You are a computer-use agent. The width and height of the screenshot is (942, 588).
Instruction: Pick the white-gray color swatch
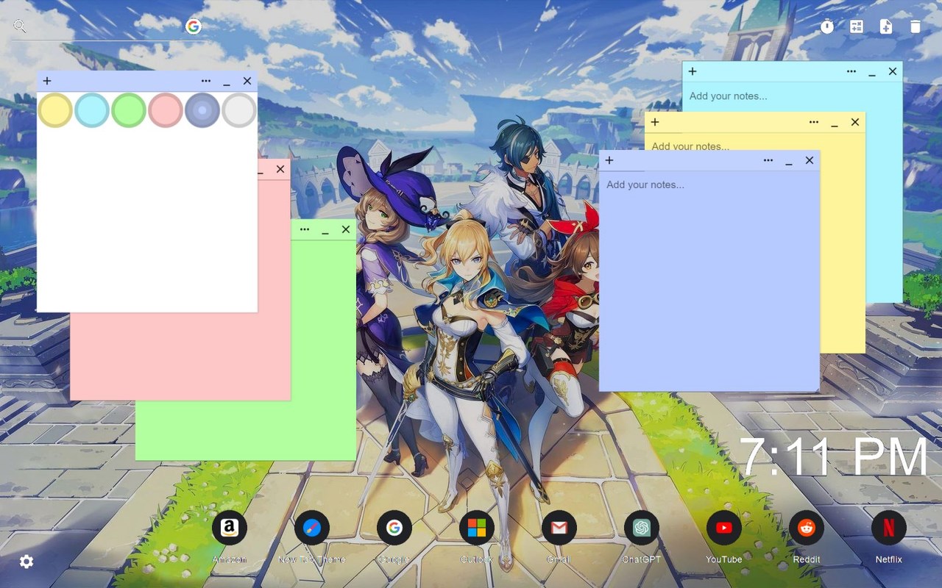coord(239,110)
